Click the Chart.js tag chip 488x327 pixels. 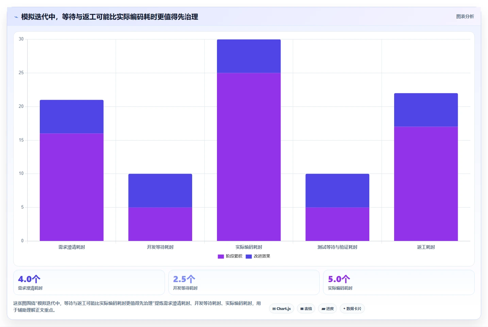(x=282, y=309)
